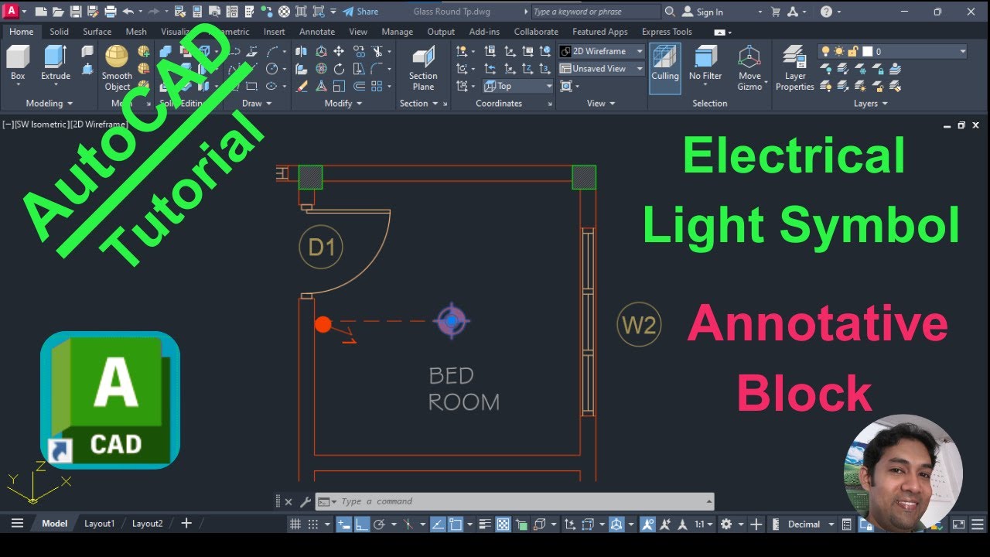Open the Plot (print) icon
Image resolution: width=990 pixels, height=557 pixels.
coord(110,12)
